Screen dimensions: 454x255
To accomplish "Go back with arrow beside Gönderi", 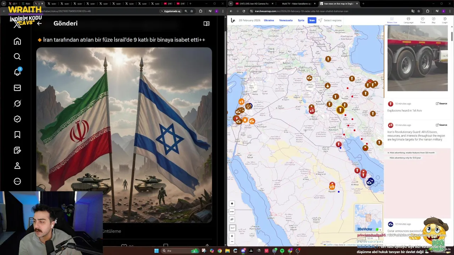I will point(39,23).
